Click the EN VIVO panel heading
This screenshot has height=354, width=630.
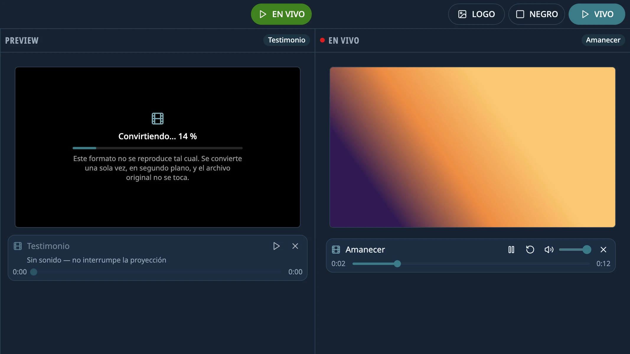344,40
